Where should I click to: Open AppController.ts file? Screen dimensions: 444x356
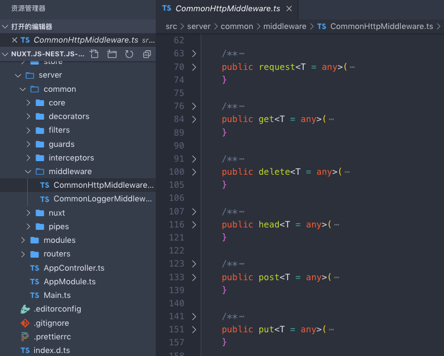[x=78, y=268]
